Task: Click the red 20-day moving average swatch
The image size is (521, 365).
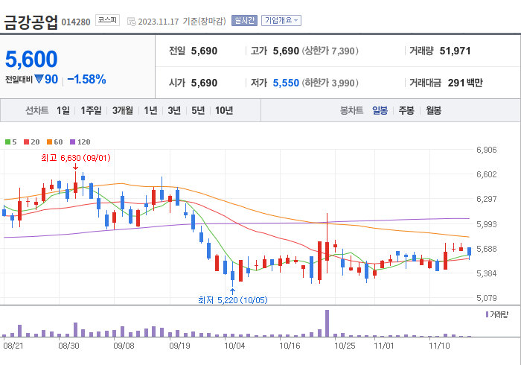Action: tap(26, 142)
